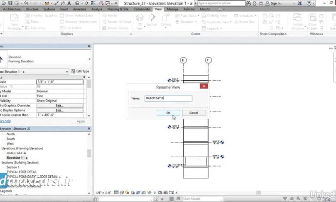
Task: Select the North elevation in Project Browser
Action: [11, 134]
